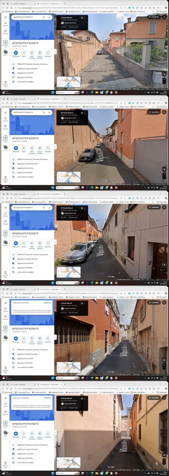This screenshot has width=169, height=476.
Task: Click search magnifier in the 22 Vicolo Moroni window
Action: 44,208
